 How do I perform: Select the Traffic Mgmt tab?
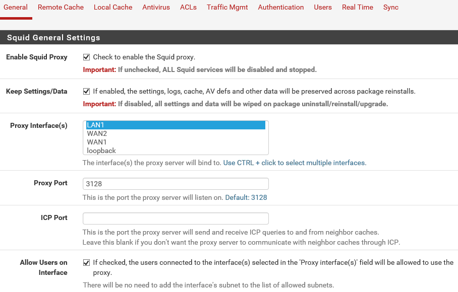click(x=227, y=7)
